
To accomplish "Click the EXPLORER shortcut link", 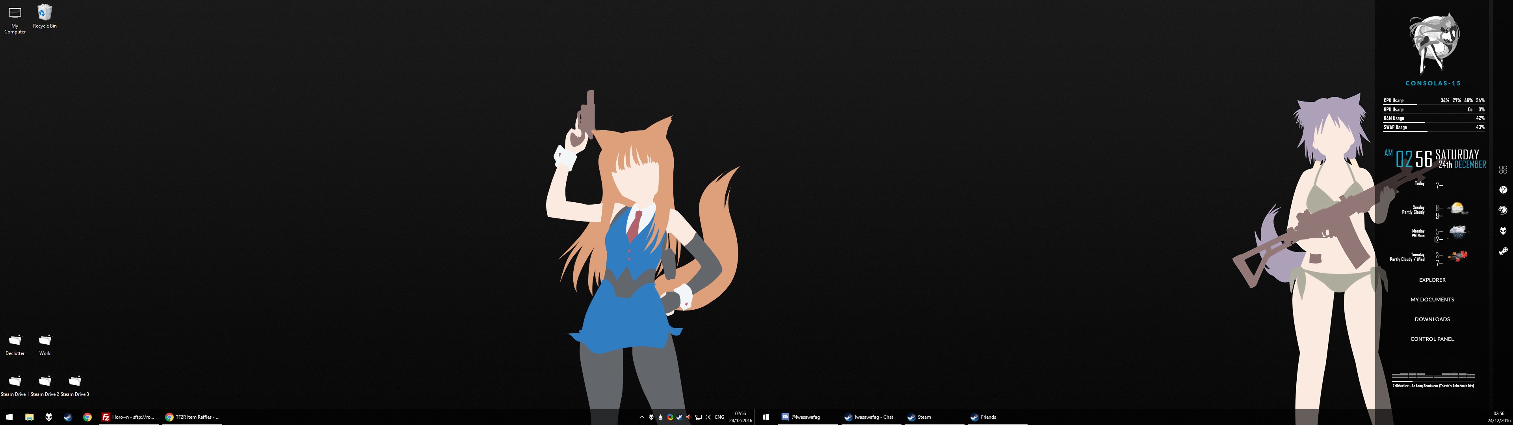I will 1432,280.
